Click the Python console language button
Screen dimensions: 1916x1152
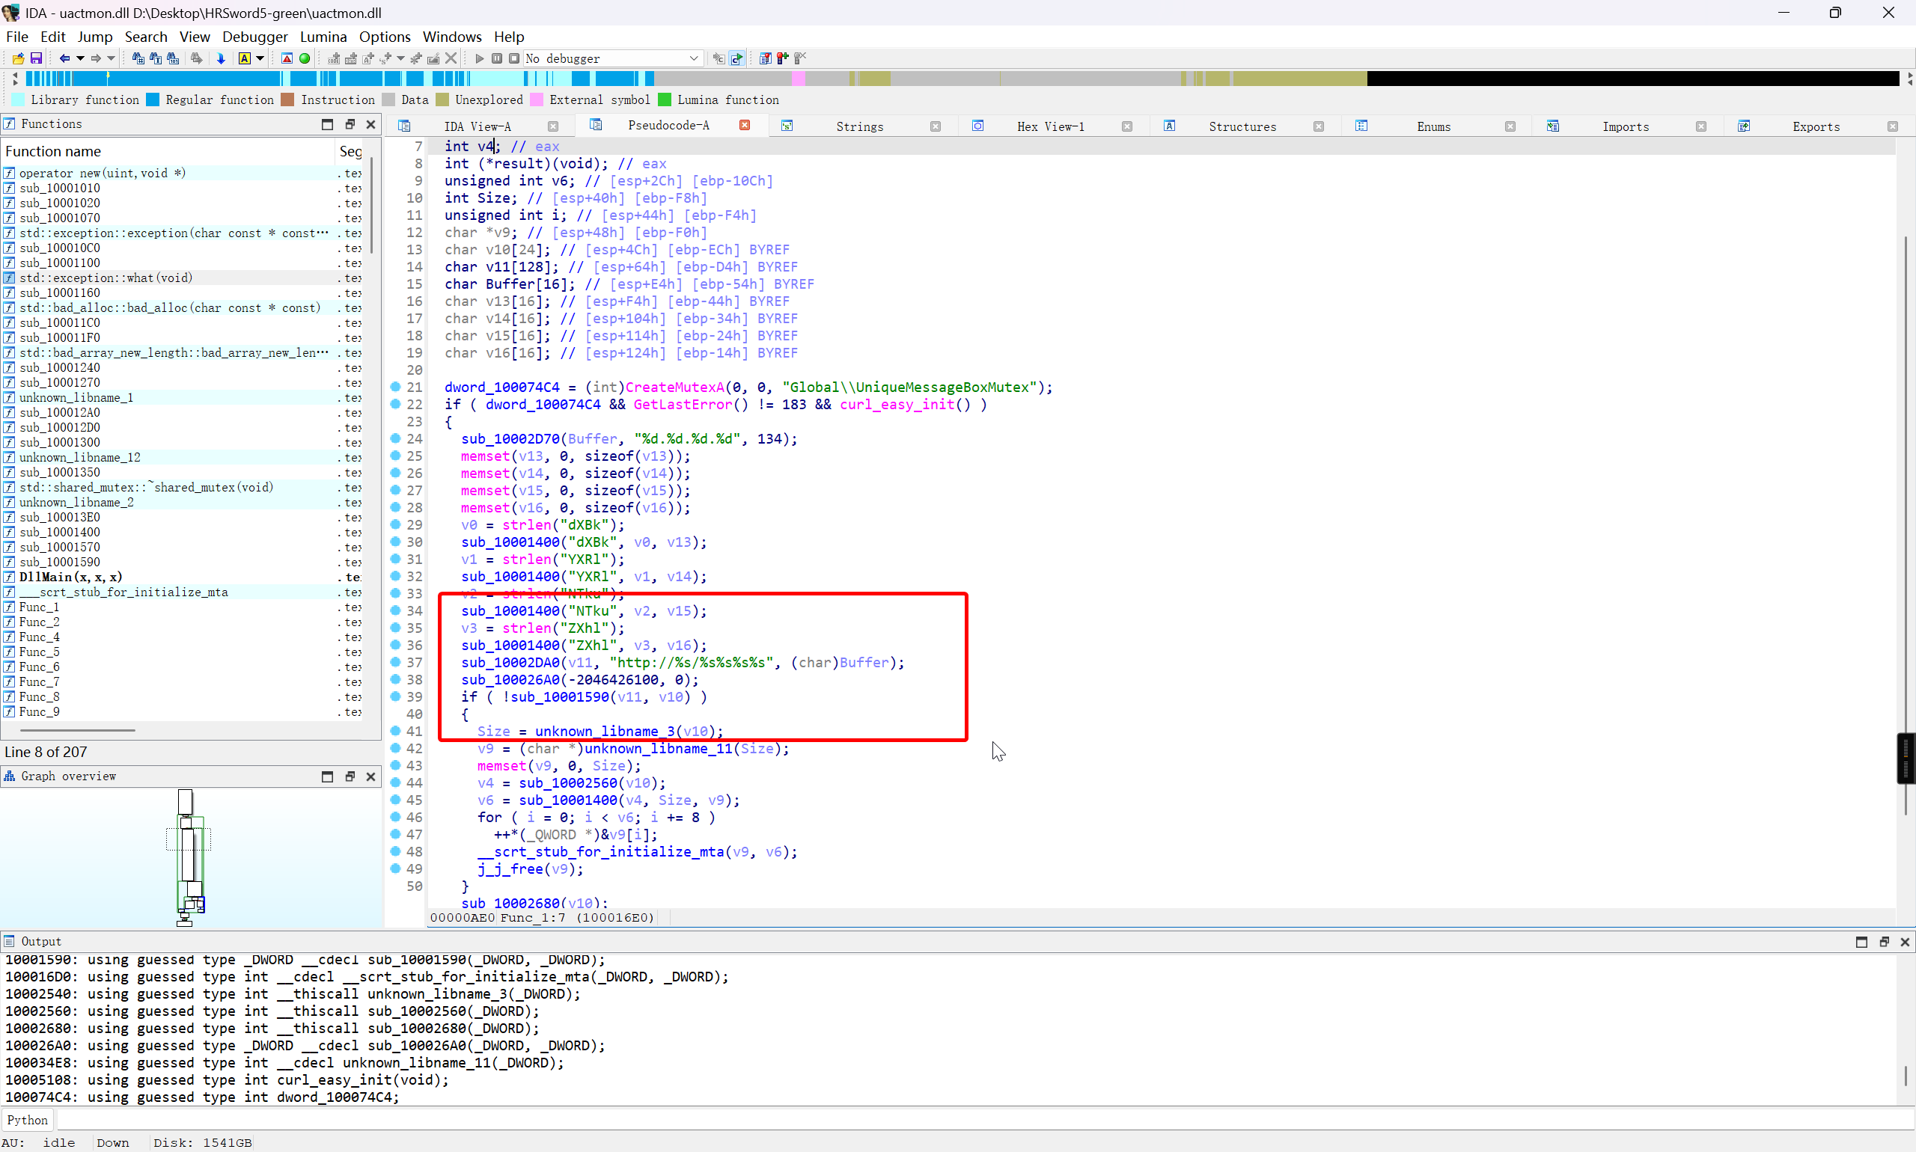tap(27, 1119)
